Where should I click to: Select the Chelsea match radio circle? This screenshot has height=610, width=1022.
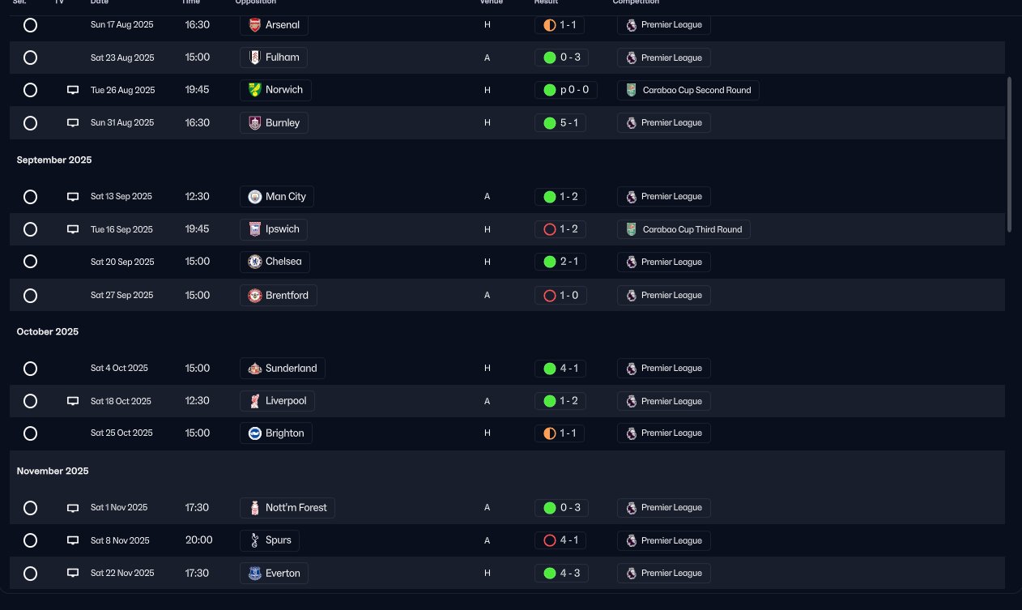30,262
